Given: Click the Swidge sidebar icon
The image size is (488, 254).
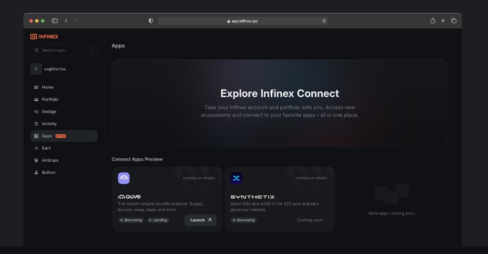Looking at the screenshot, I should tap(36, 112).
